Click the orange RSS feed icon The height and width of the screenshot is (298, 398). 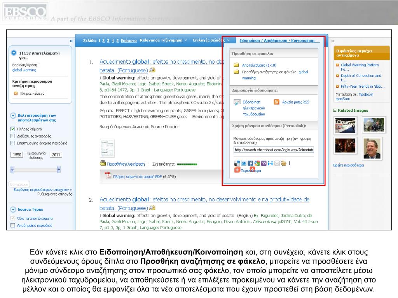point(276,102)
